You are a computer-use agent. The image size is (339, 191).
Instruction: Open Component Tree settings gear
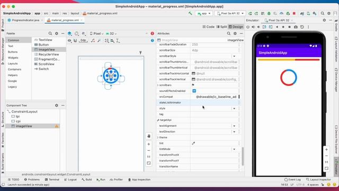coord(57,106)
